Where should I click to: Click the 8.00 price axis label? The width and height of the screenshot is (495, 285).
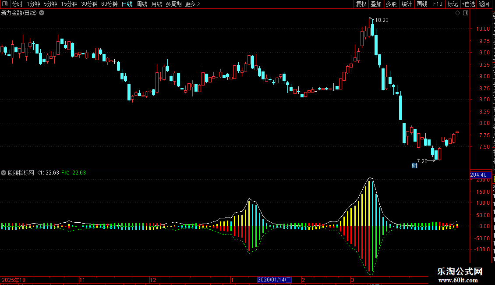click(x=484, y=123)
